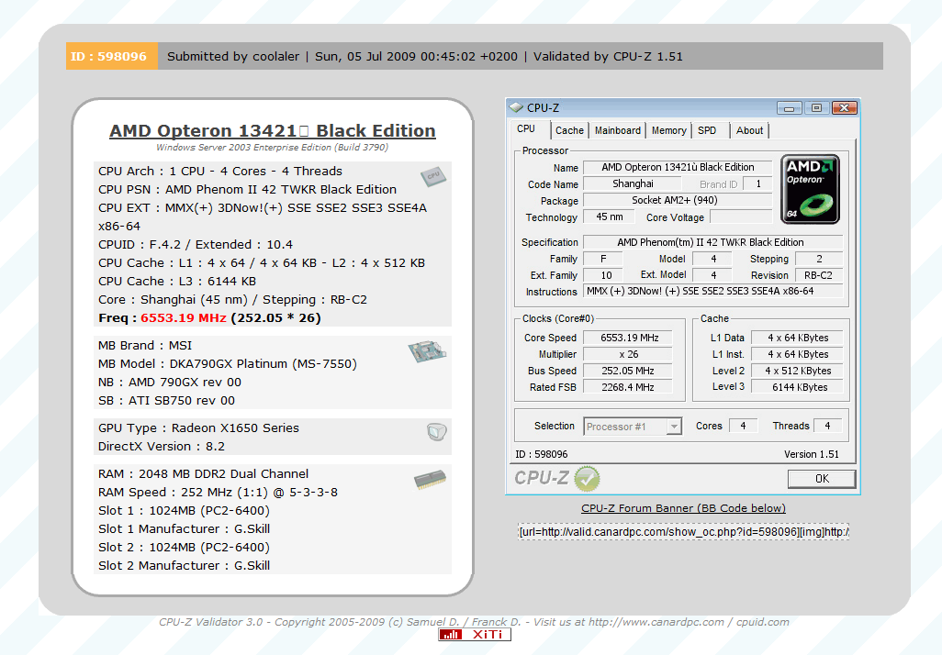
Task: Click the Package field Socket AM2+ (940)
Action: (678, 200)
